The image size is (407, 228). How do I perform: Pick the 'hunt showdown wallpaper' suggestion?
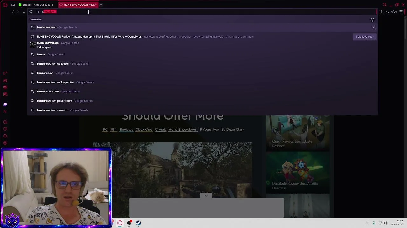click(203, 64)
